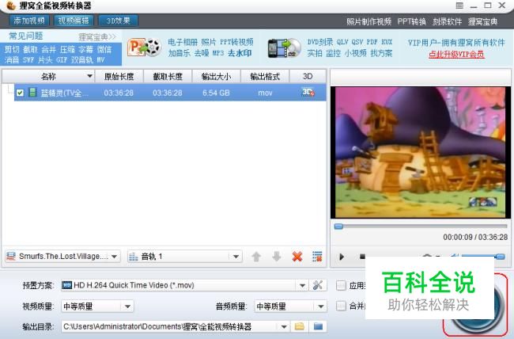Expand the 名称 column dropdown arrow

[89, 76]
